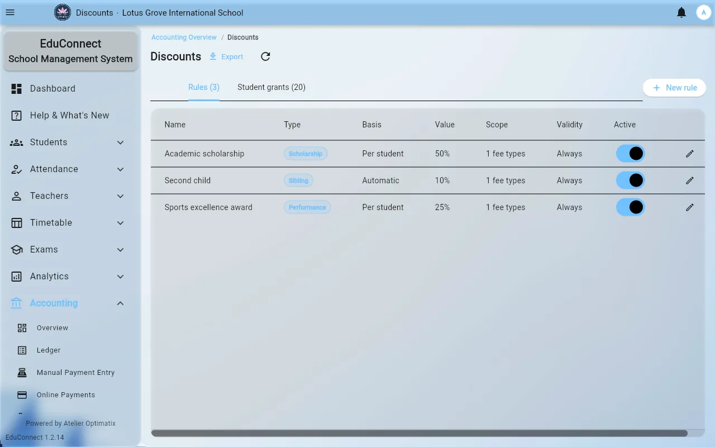Click the Accounting bank icon
715x447 pixels.
[x=17, y=303]
